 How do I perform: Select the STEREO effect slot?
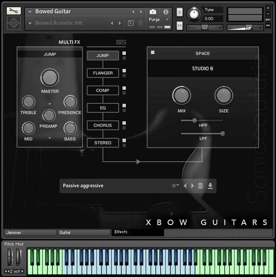tap(103, 143)
